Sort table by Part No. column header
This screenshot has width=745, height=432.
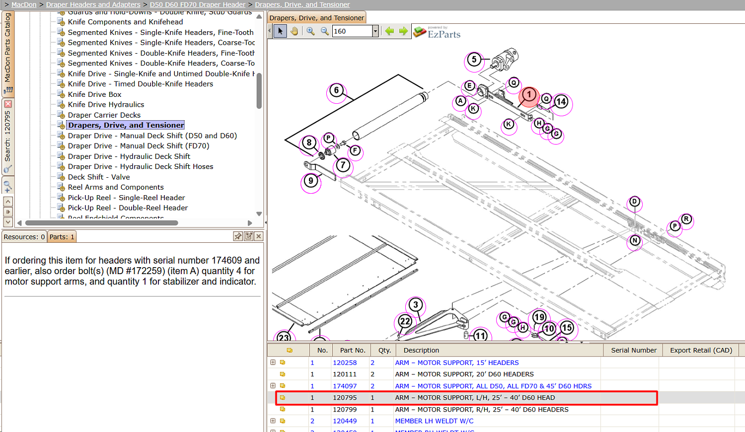click(x=353, y=350)
